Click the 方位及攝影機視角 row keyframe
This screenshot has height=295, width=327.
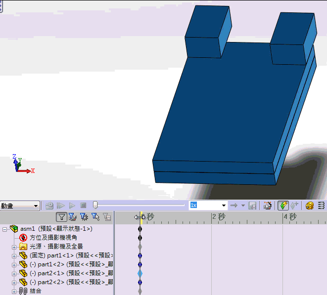point(140,238)
